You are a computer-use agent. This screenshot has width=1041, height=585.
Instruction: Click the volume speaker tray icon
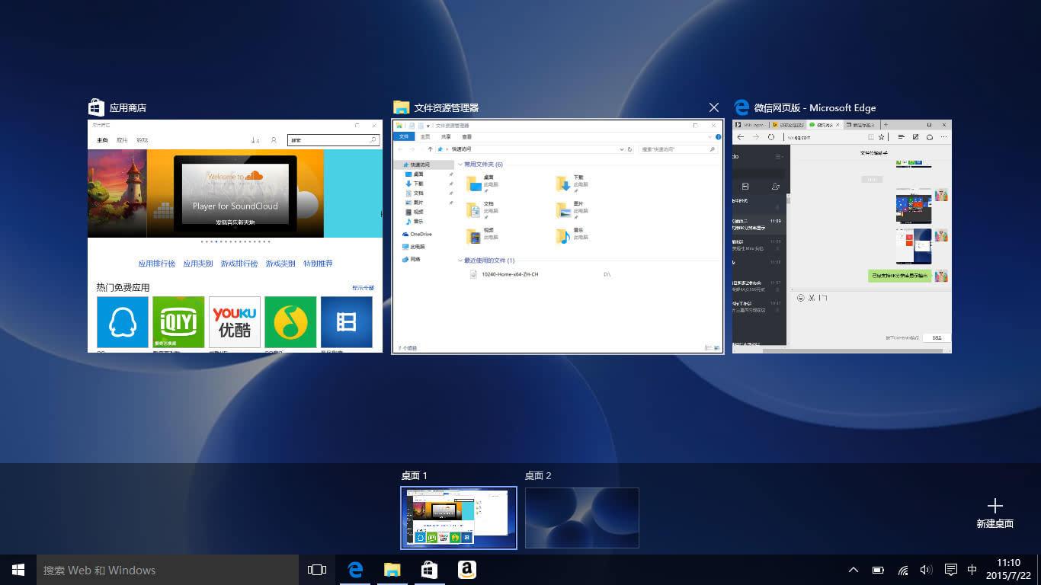(x=926, y=570)
